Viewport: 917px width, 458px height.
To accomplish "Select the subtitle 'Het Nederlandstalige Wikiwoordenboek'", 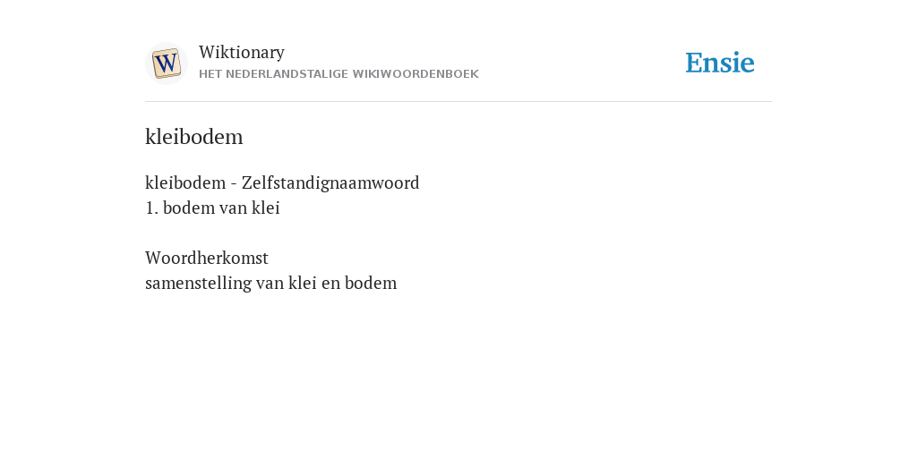I will [x=339, y=74].
